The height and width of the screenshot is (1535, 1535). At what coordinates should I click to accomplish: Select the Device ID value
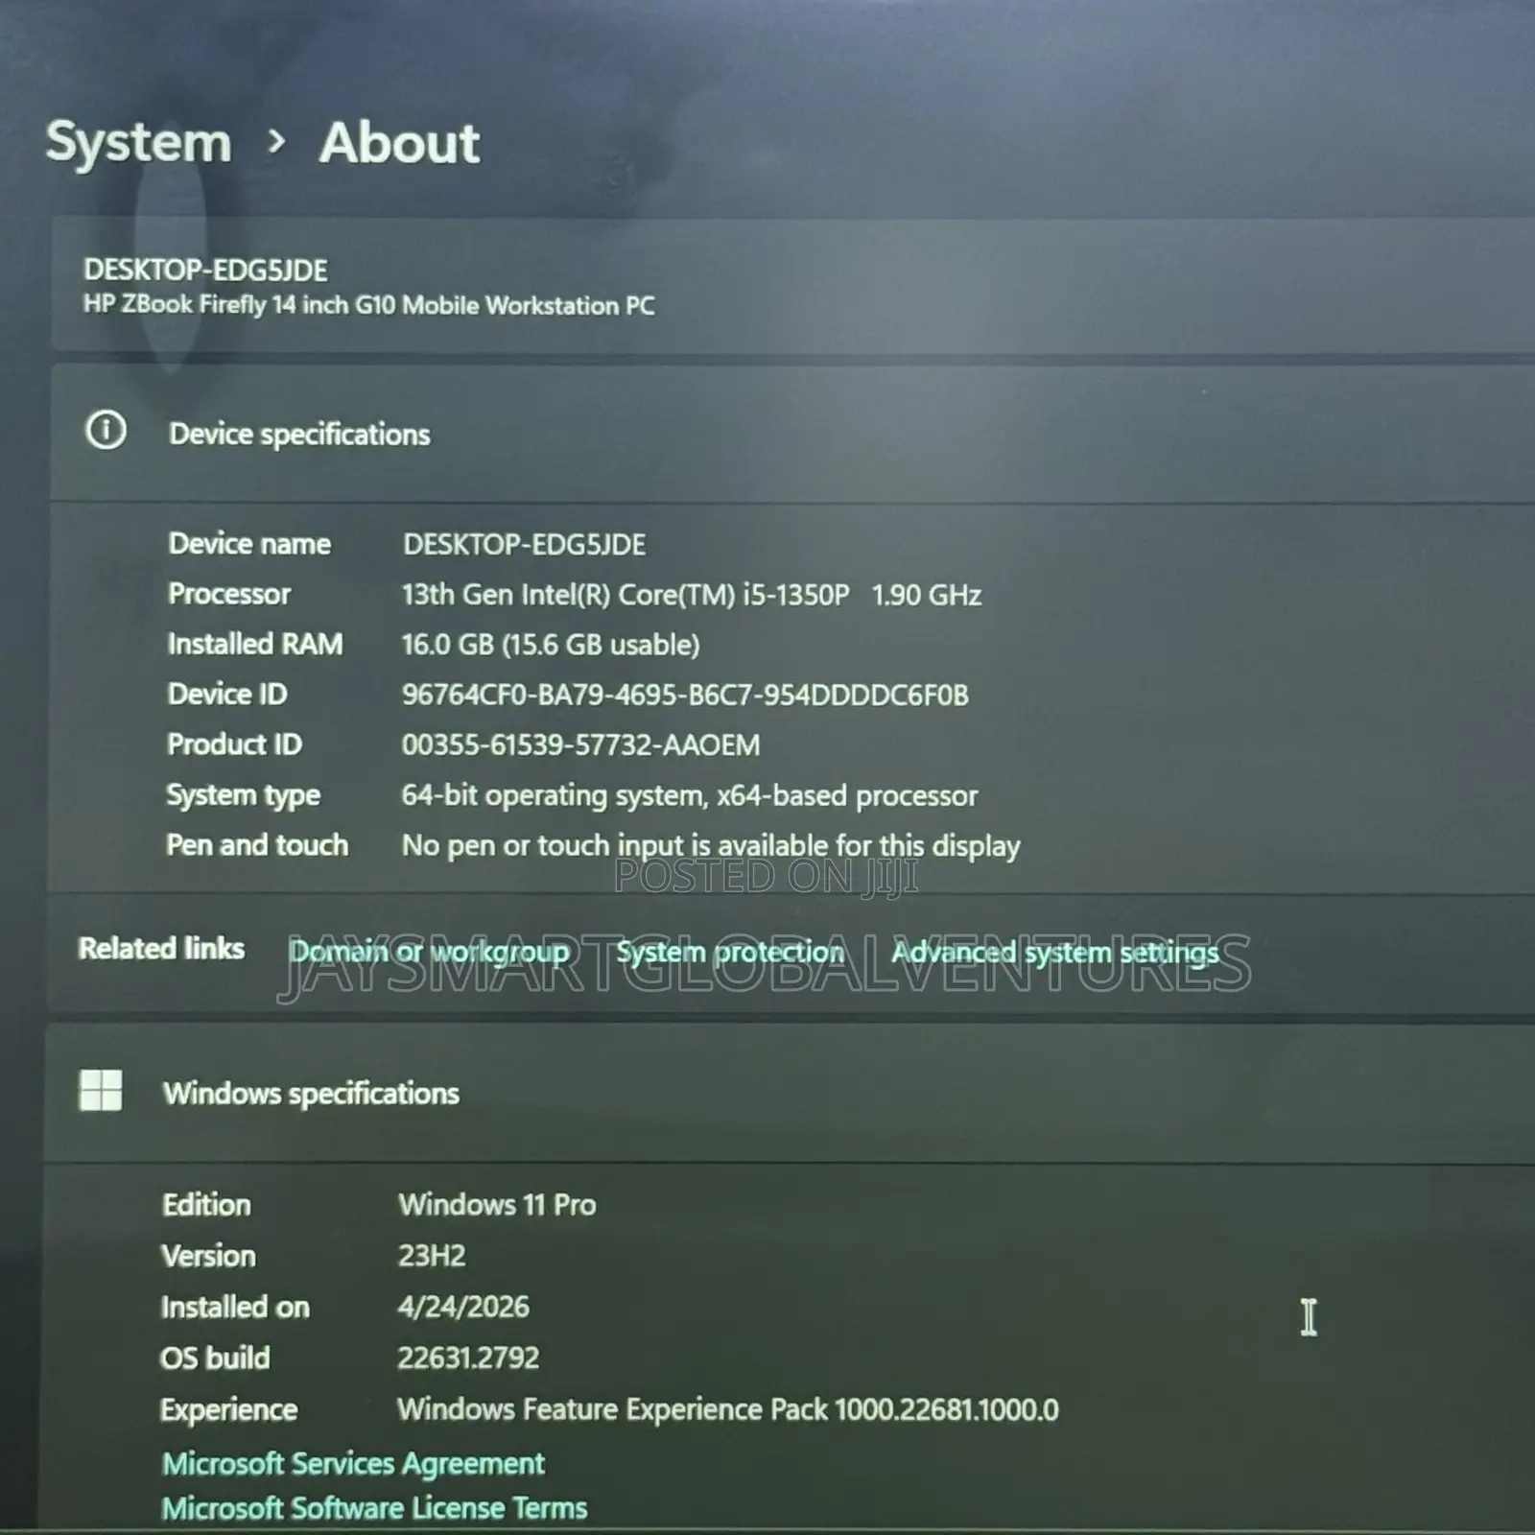[x=685, y=695]
